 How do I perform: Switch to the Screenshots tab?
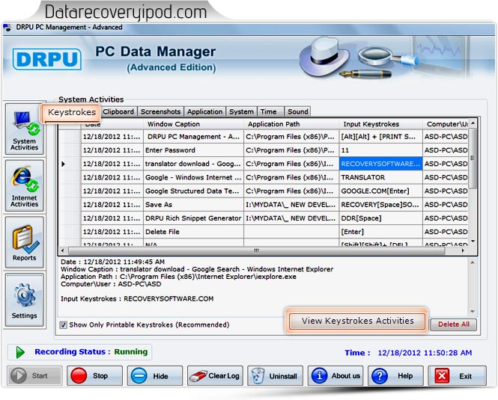(x=161, y=111)
